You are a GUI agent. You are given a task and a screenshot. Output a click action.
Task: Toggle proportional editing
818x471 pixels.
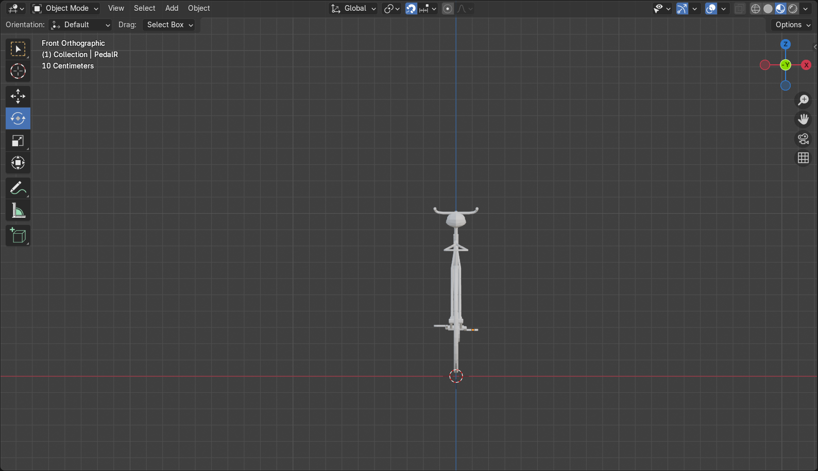(x=448, y=8)
